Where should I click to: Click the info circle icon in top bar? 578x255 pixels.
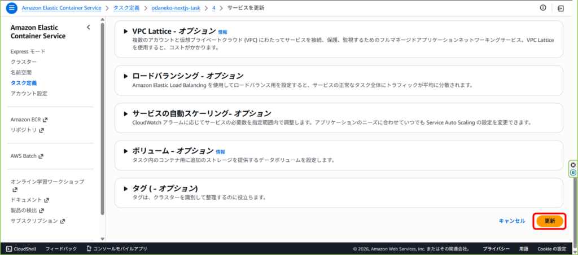coord(543,8)
